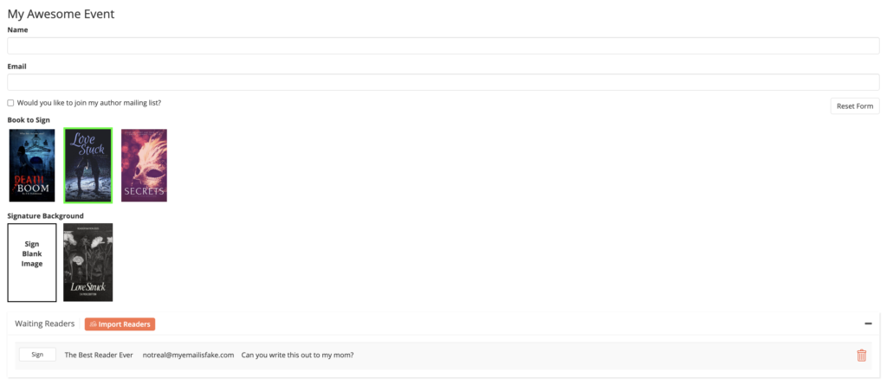Image resolution: width=887 pixels, height=391 pixels.
Task: Click the Signature Background label
Action: (45, 215)
